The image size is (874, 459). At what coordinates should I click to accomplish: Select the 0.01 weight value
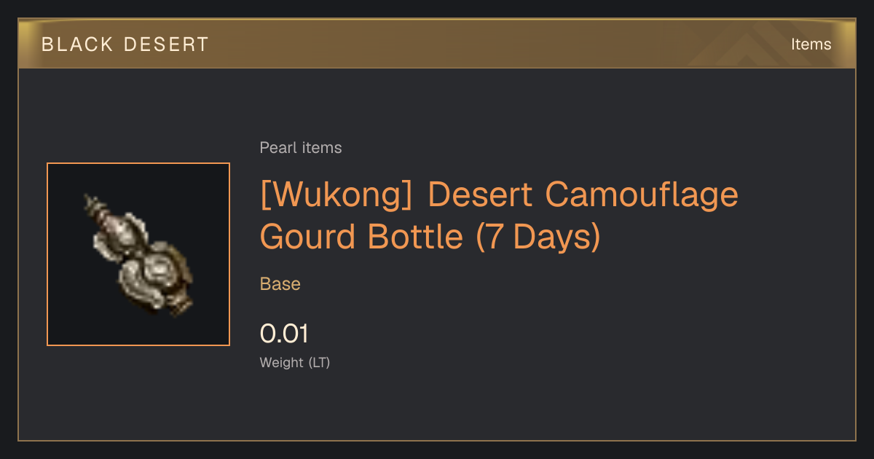pos(284,334)
